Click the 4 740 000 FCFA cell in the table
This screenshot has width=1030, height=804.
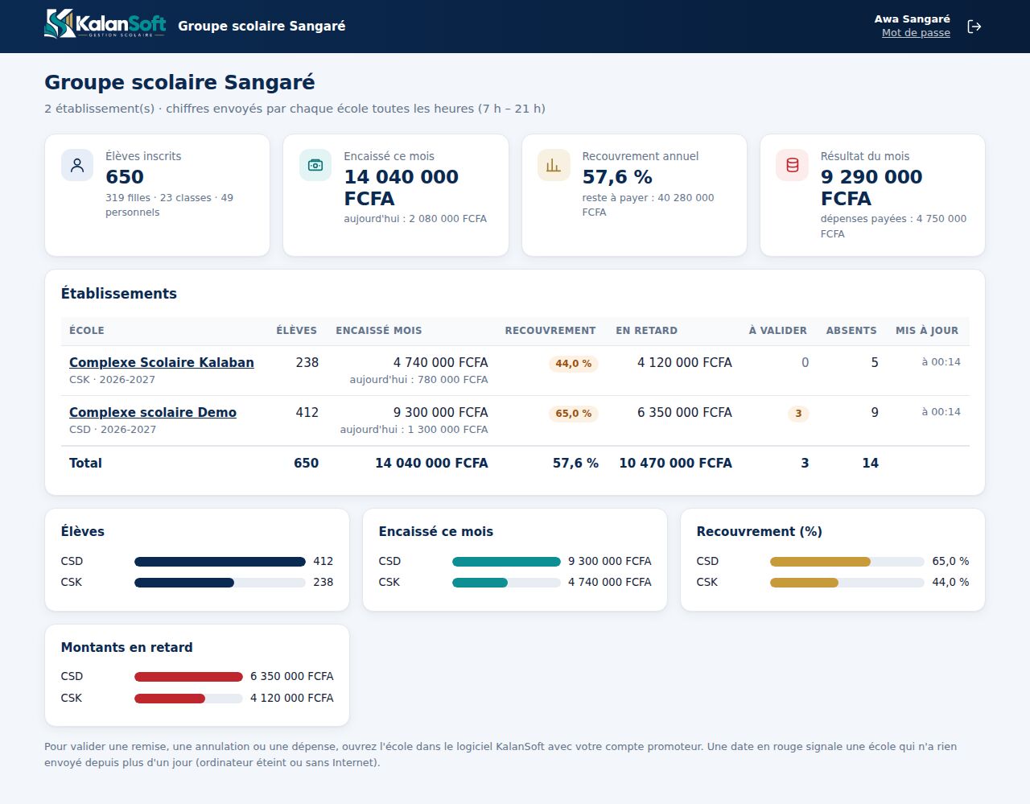(x=440, y=362)
